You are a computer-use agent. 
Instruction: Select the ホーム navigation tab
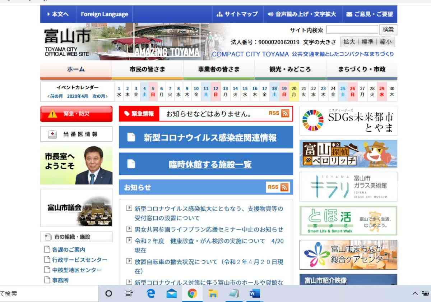point(76,70)
